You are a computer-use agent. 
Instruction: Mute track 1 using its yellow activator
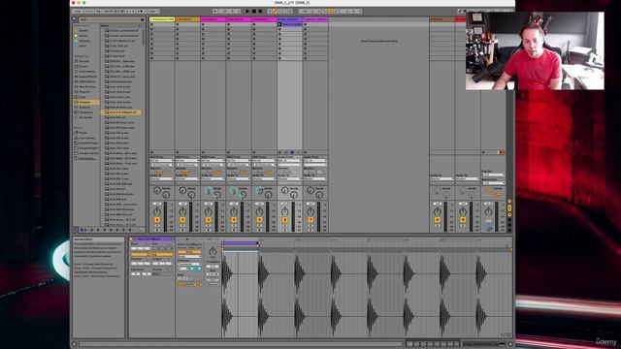(x=157, y=220)
